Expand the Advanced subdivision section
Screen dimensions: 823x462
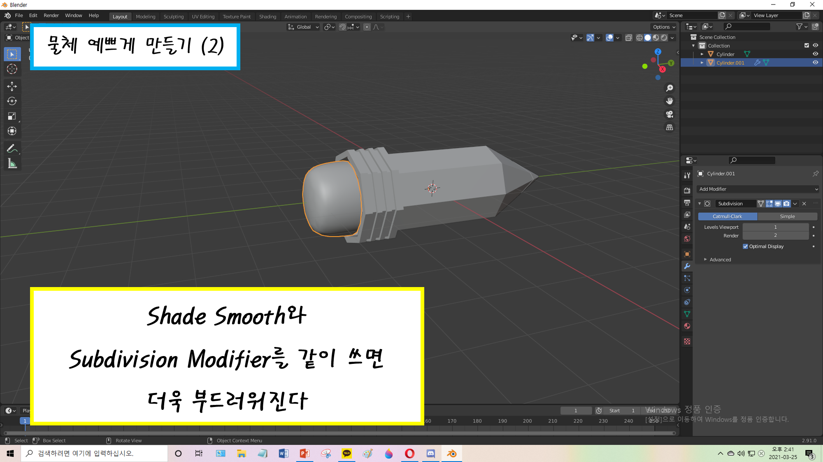coord(720,260)
